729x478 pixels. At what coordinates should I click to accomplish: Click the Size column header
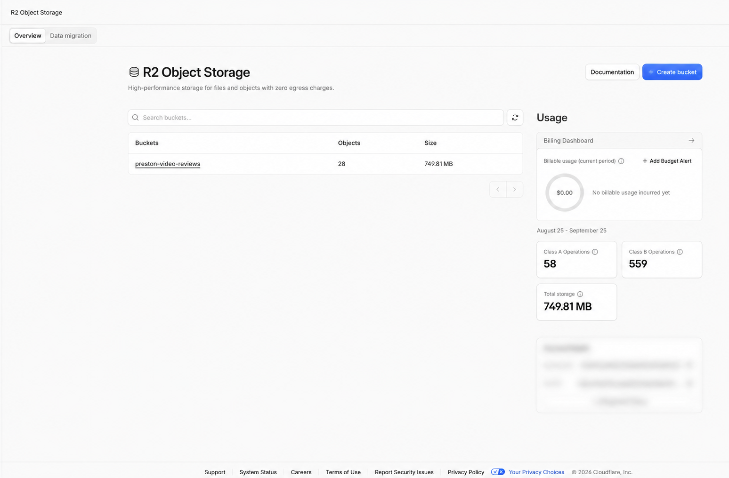point(430,143)
